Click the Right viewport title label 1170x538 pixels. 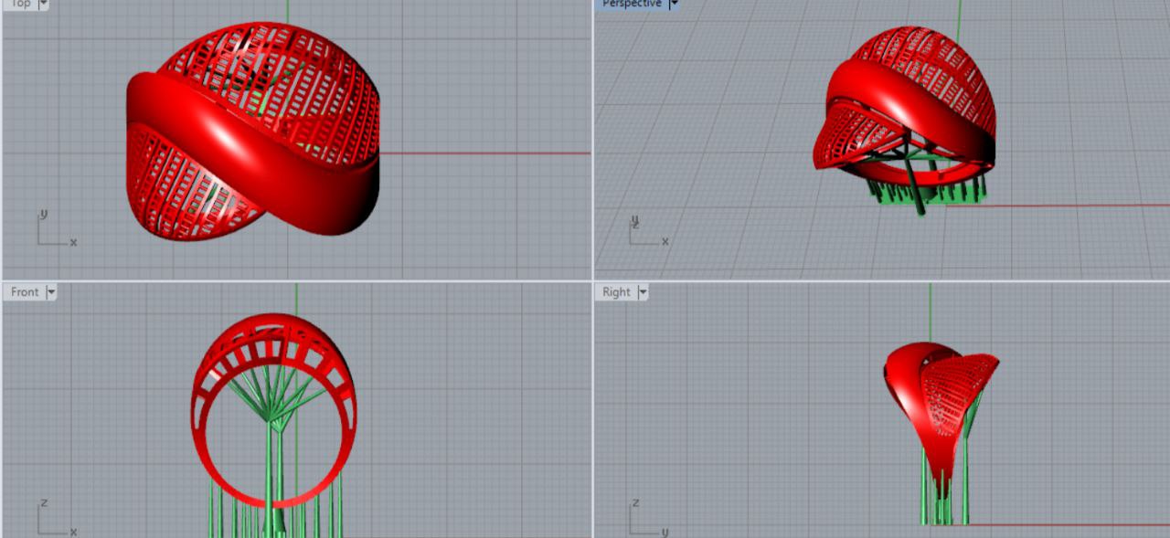616,292
